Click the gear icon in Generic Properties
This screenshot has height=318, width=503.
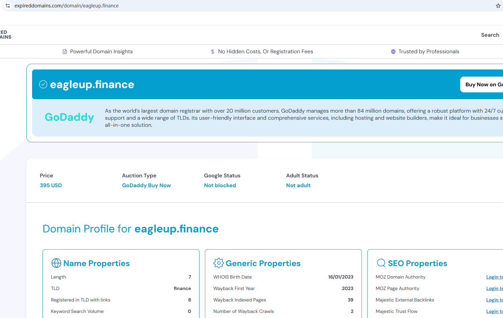[218, 263]
